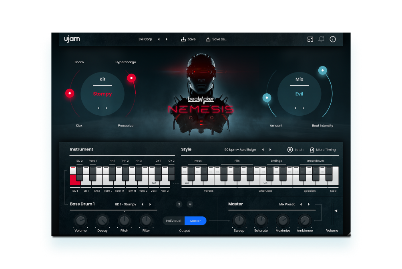Open the resize window icon

click(310, 39)
